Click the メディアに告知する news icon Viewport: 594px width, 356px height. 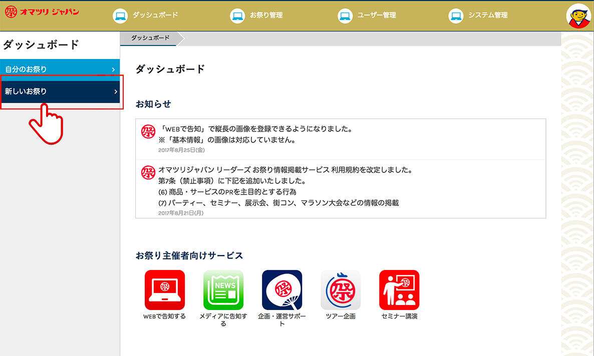pos(223,290)
